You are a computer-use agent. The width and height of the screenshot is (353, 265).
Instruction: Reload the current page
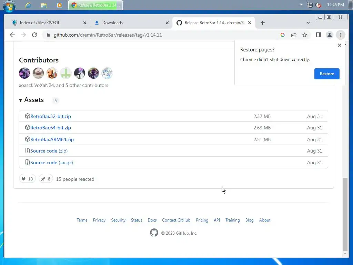pos(34,35)
